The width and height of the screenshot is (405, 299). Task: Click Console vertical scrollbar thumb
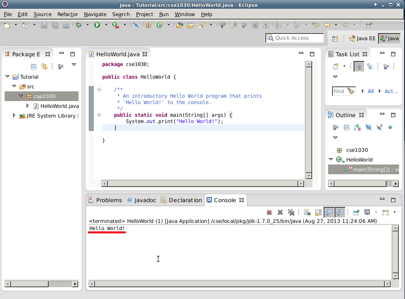click(x=395, y=252)
